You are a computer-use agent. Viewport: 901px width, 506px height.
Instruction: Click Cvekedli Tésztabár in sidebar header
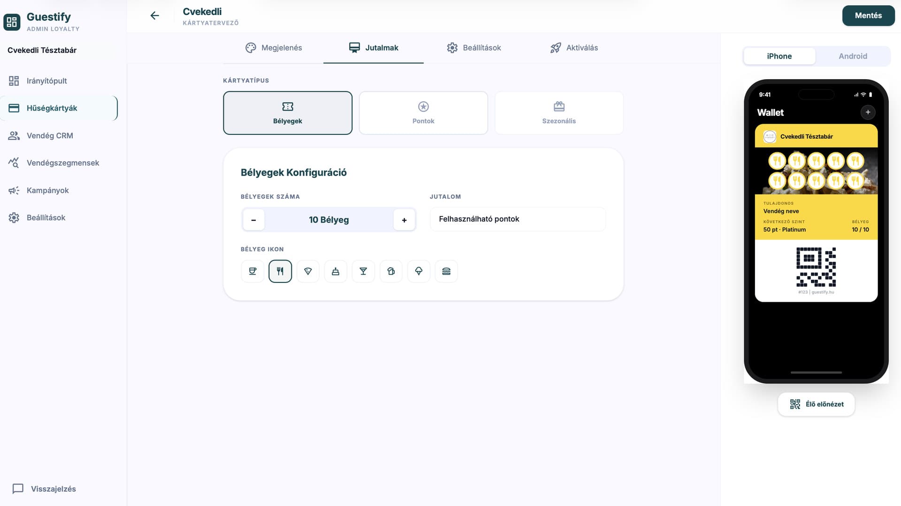tap(42, 50)
